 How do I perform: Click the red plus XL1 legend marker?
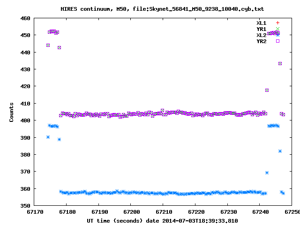tap(277, 23)
